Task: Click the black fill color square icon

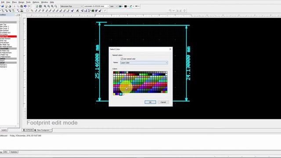Action: point(126,6)
